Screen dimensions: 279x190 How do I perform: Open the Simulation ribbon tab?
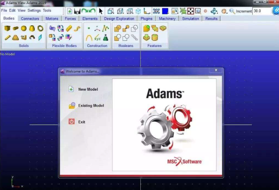(190, 18)
